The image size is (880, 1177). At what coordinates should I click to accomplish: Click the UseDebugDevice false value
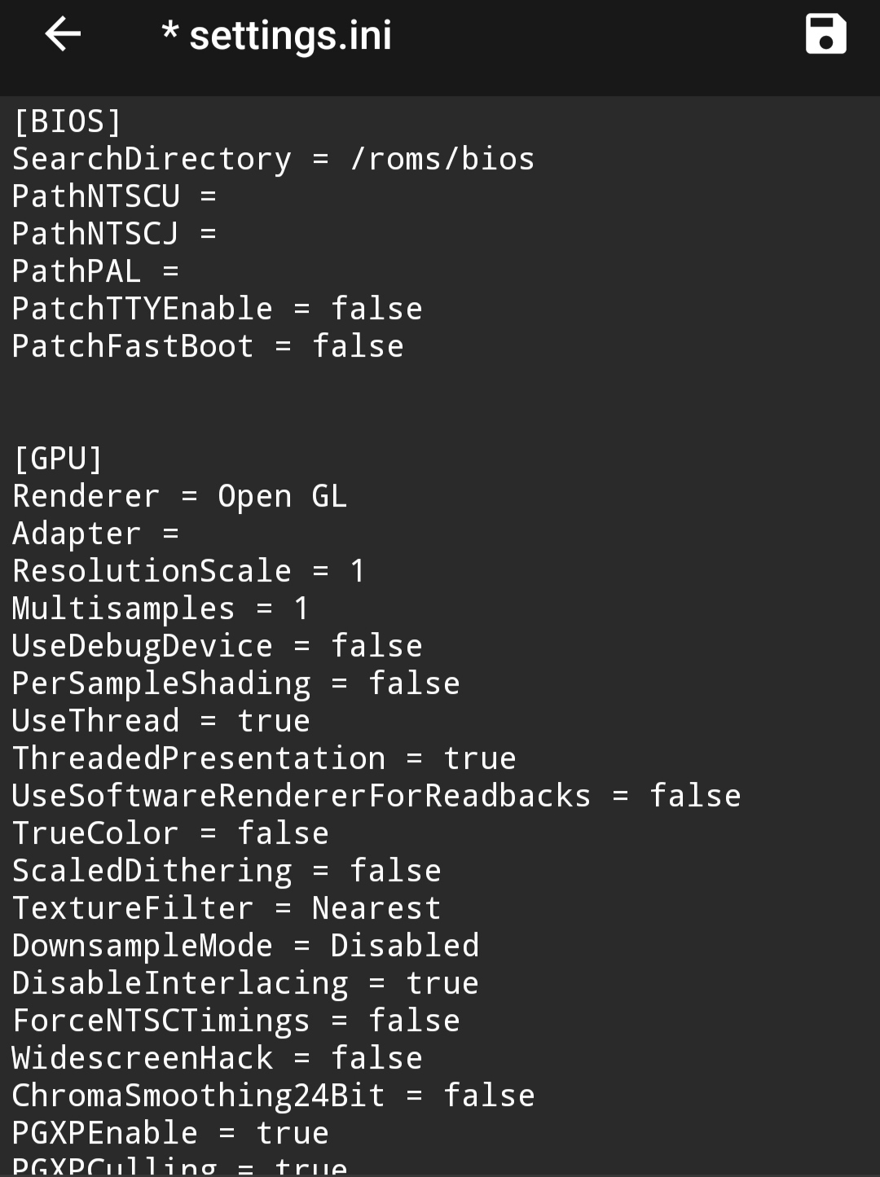[x=377, y=645]
